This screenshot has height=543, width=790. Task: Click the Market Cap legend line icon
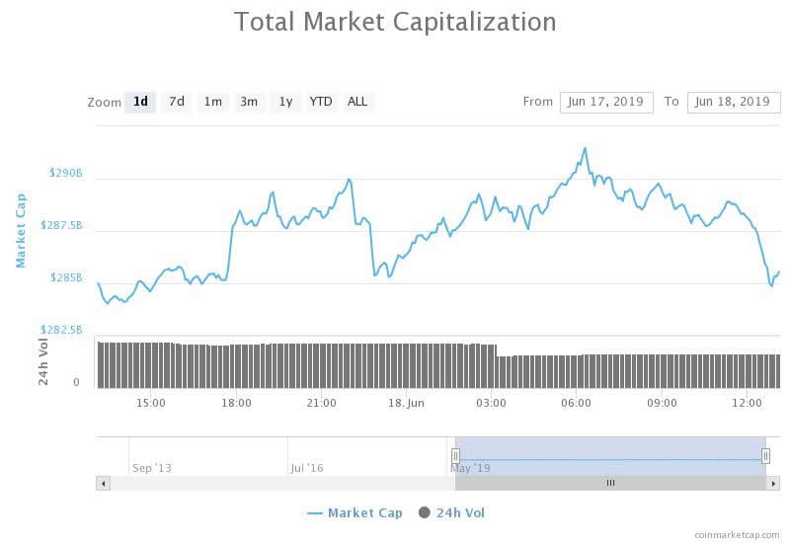point(315,513)
